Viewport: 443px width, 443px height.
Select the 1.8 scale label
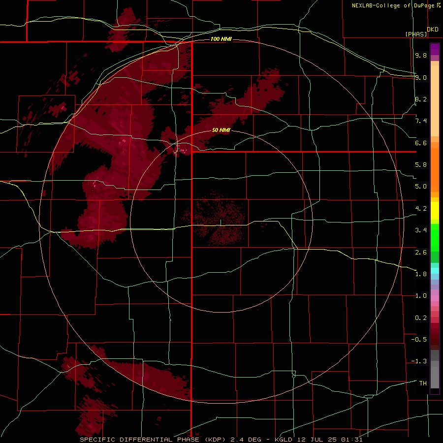pyautogui.click(x=421, y=274)
